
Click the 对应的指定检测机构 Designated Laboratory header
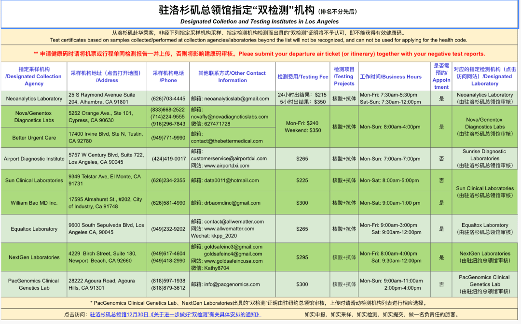[485, 76]
